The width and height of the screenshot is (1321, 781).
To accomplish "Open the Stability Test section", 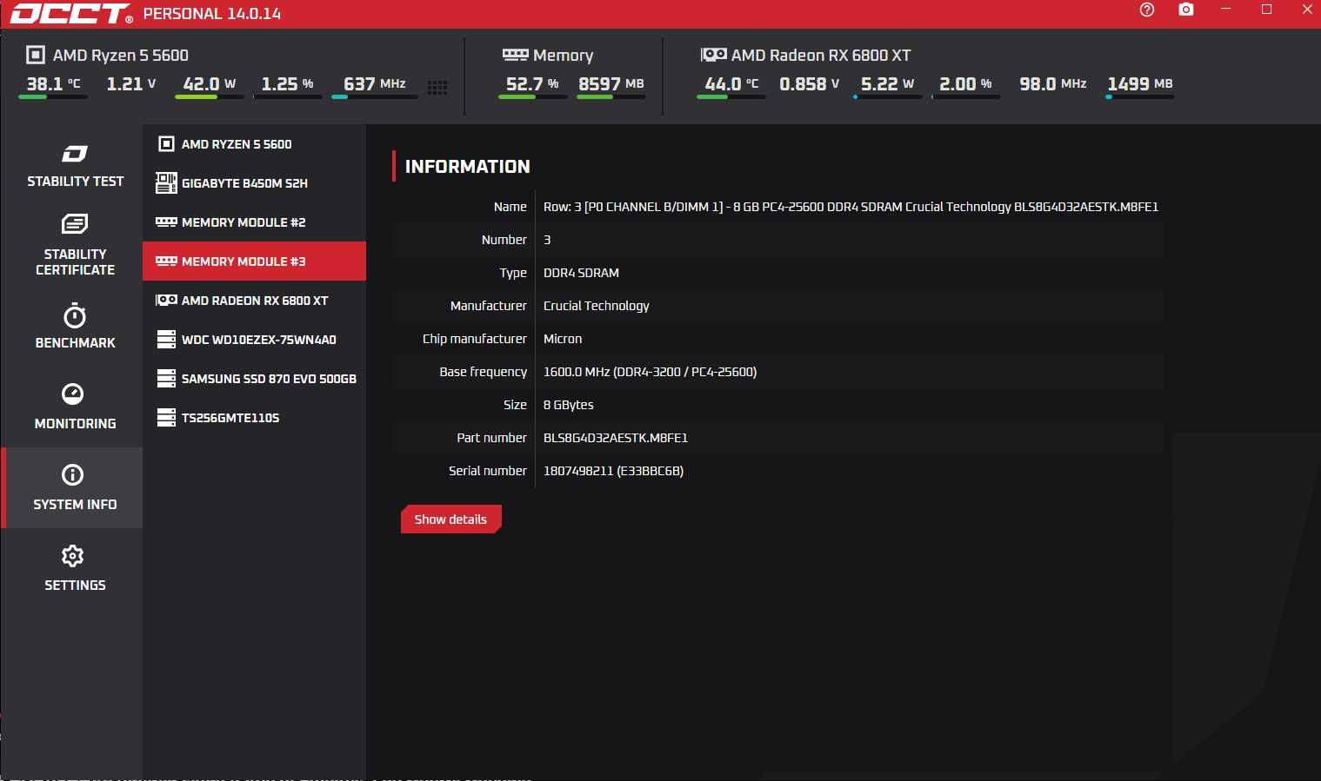I will 75,165.
